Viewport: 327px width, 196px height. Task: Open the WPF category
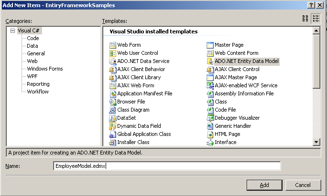[32, 76]
